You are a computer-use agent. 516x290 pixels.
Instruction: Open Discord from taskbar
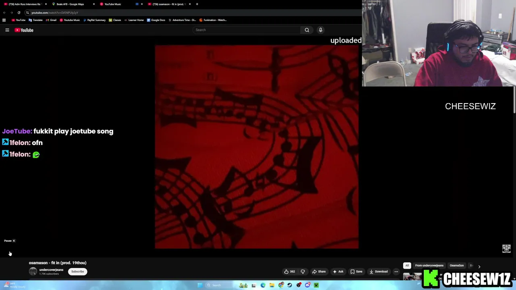pyautogui.click(x=308, y=285)
